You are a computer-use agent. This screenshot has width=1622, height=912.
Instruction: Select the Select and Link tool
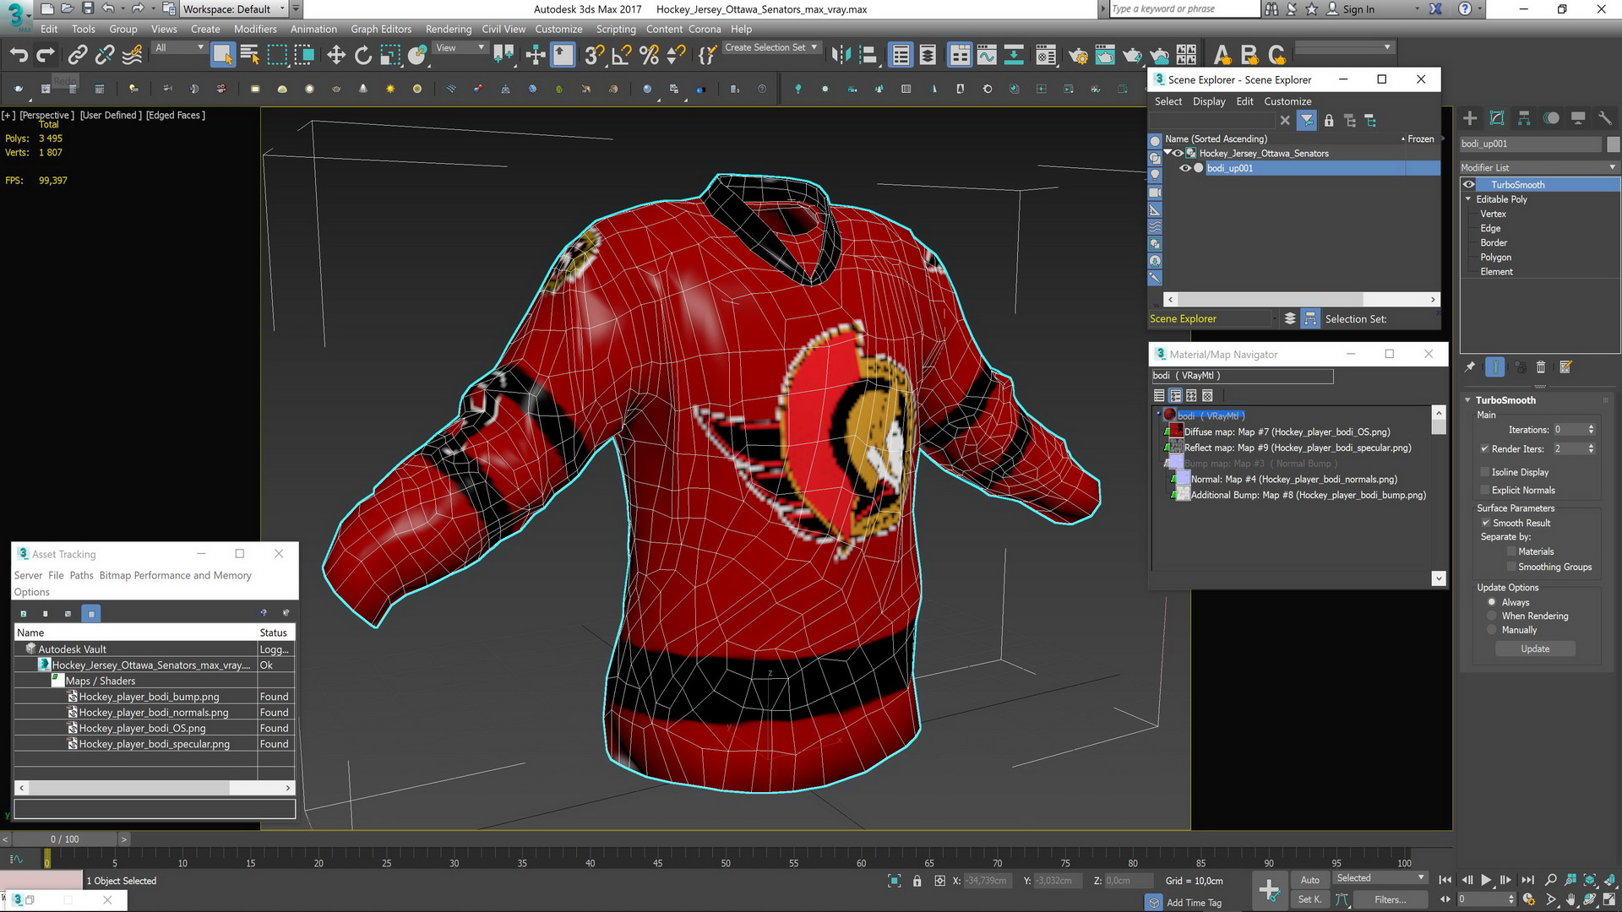coord(78,56)
